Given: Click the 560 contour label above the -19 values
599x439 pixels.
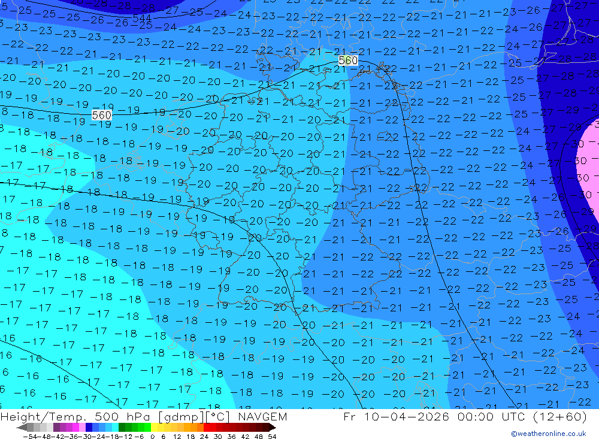Looking at the screenshot, I should pos(102,115).
